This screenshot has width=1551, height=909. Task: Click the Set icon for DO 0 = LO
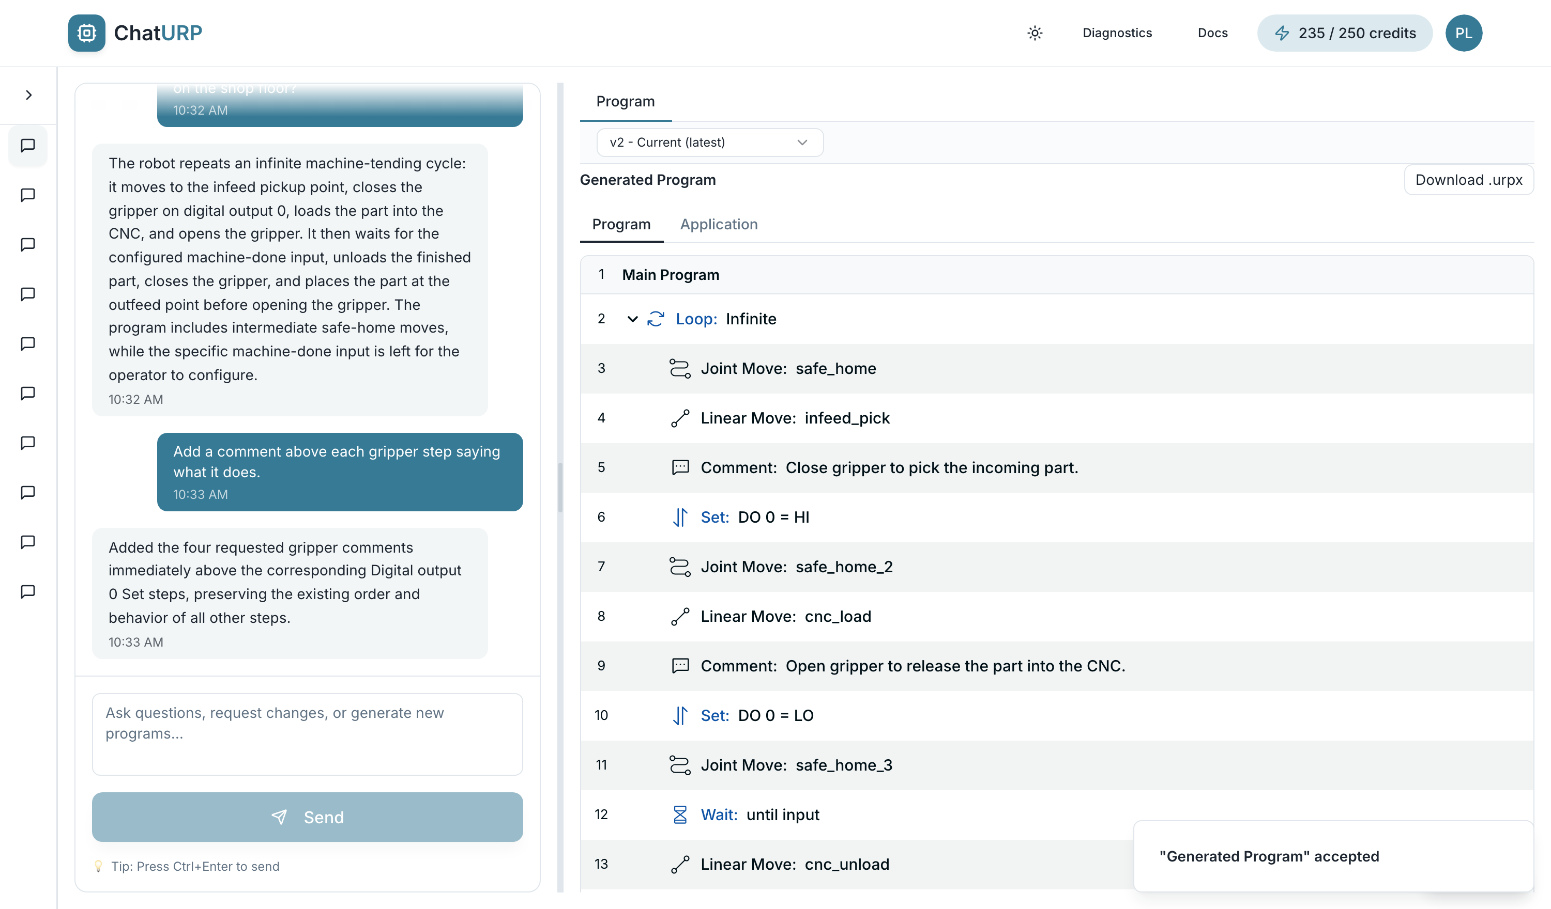pos(679,715)
